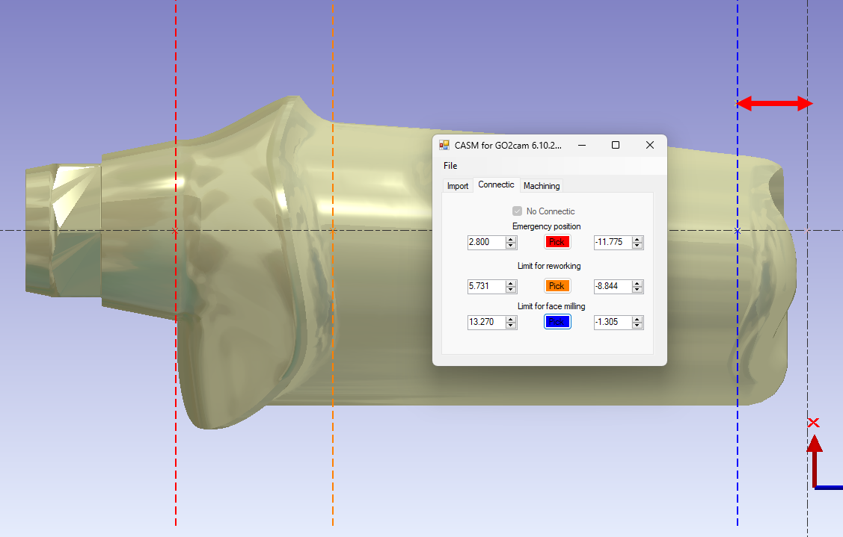
Task: Switch to the Import tab
Action: [x=458, y=186]
